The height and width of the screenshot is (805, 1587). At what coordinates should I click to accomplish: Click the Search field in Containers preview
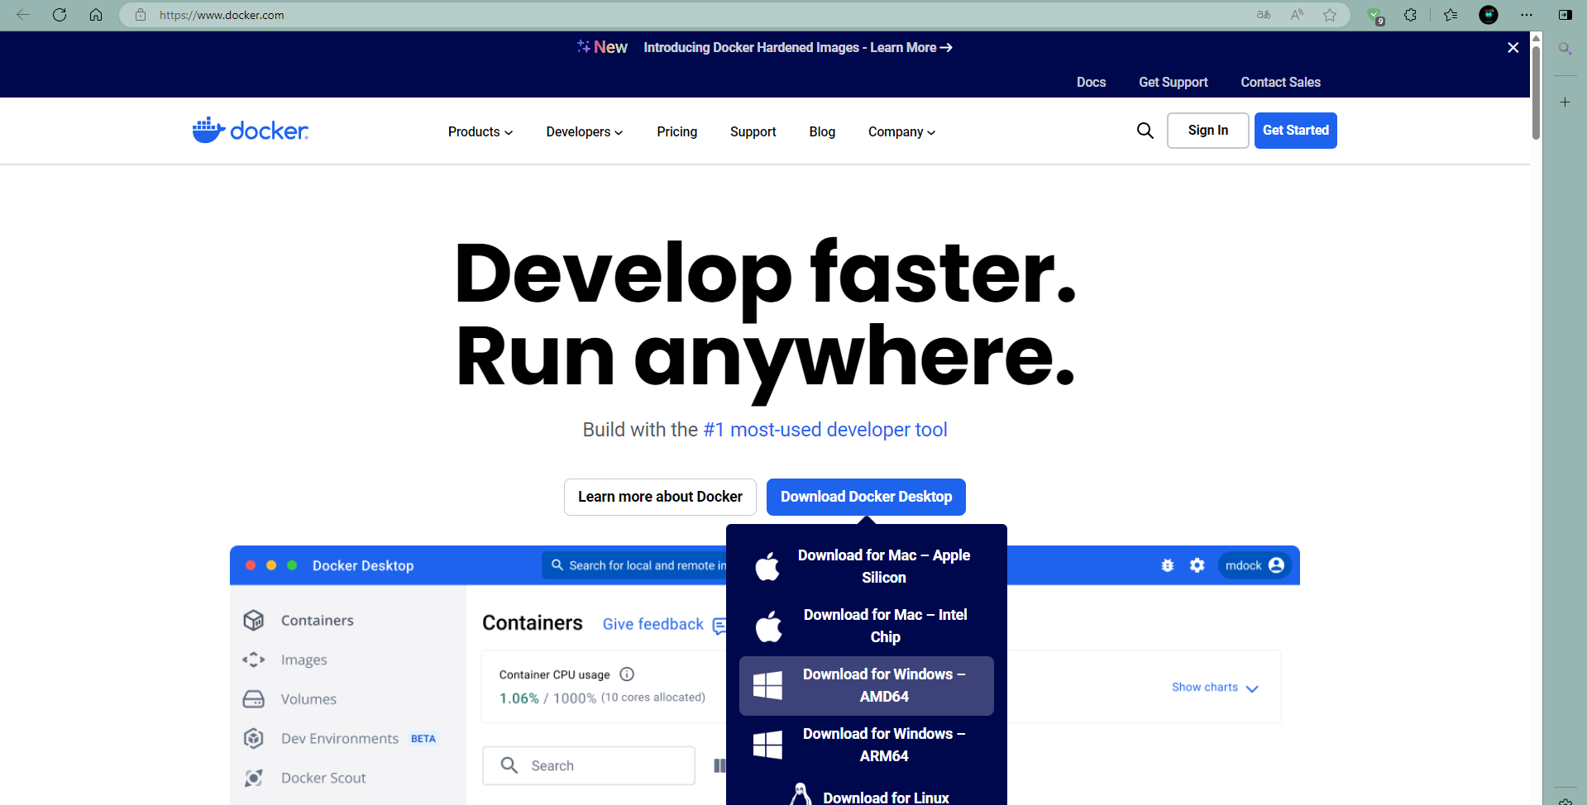(x=589, y=765)
